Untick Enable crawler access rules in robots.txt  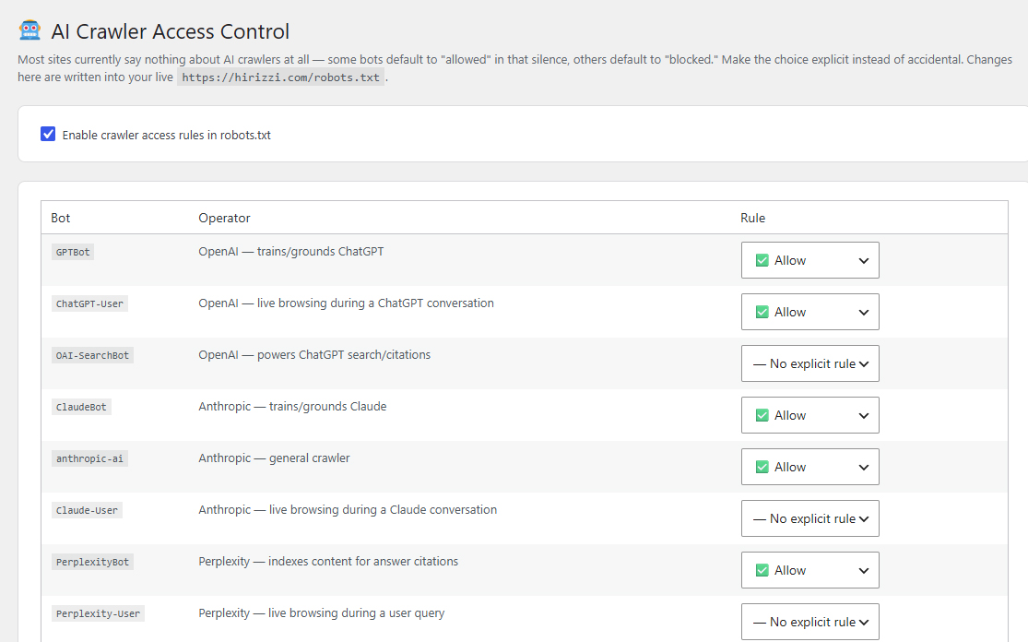(48, 135)
